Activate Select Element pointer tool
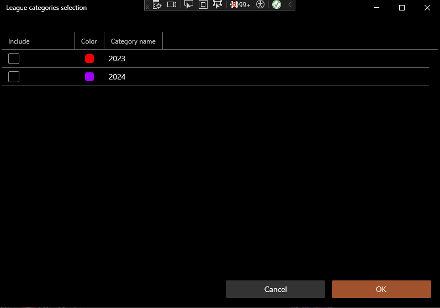Viewport: 440px width, 308px height. 189,4
